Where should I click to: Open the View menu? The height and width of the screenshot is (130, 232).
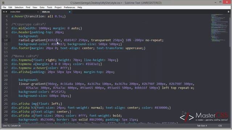coord(35,7)
